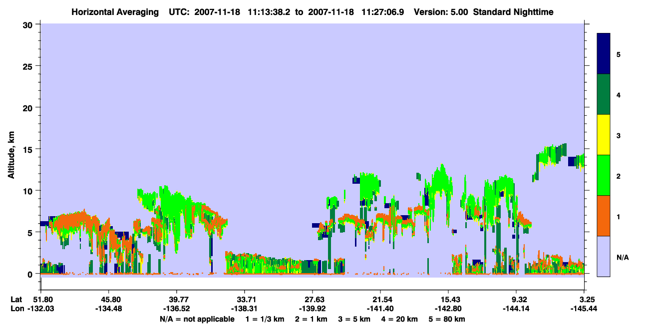Click longitude value -141.40

[x=380, y=309]
